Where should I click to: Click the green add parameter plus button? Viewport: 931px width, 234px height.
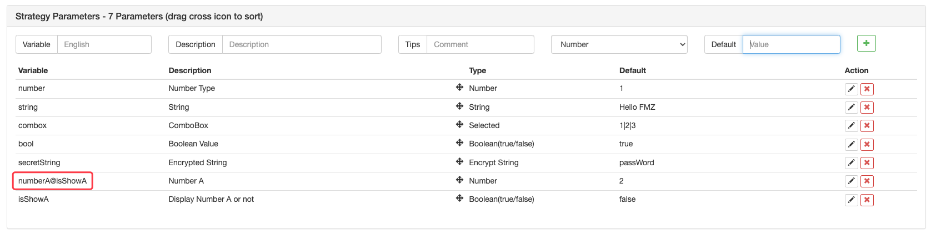tap(866, 43)
